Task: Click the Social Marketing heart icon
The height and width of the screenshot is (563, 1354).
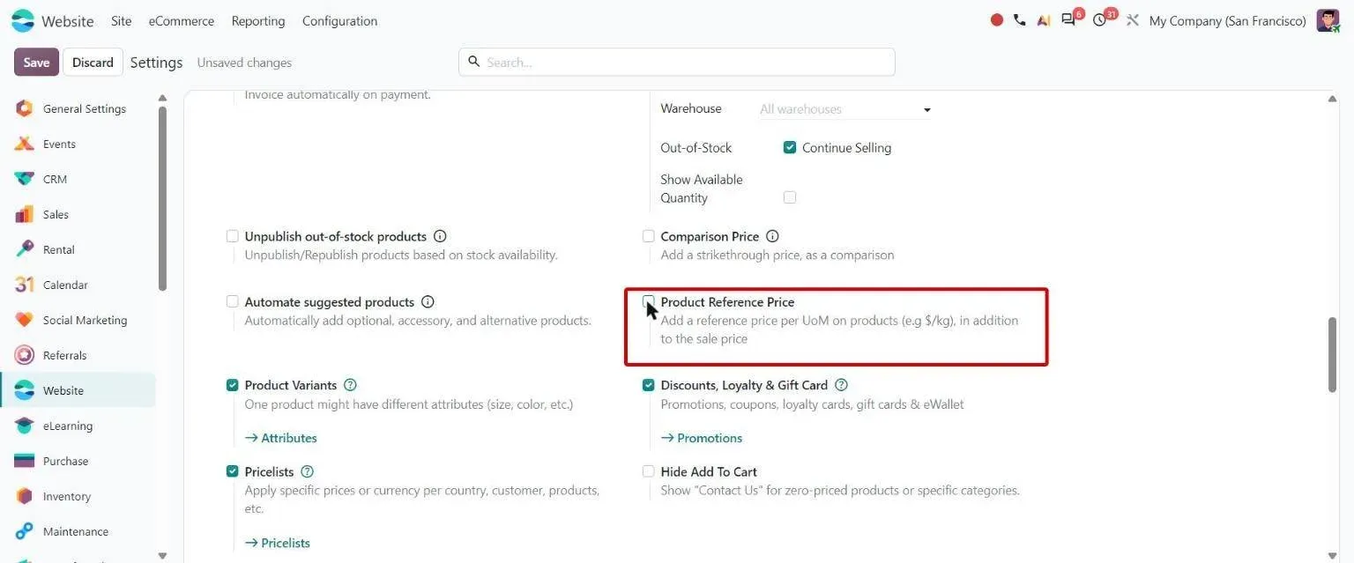Action: pos(25,320)
